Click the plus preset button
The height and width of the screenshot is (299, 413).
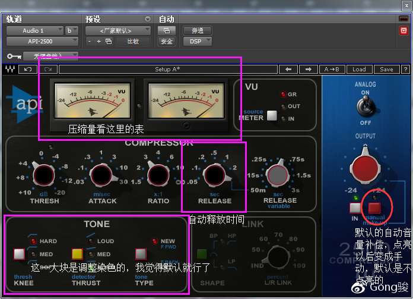coord(99,42)
